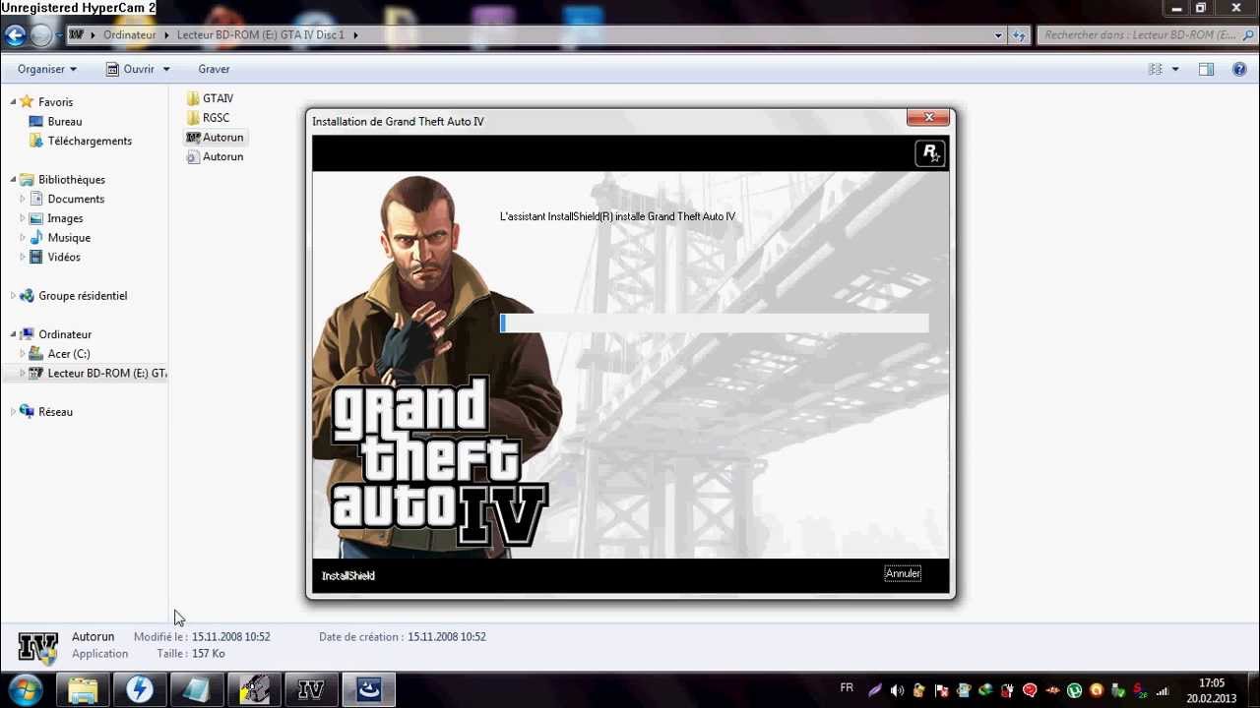Select Musique library
This screenshot has width=1260, height=708.
(x=69, y=238)
